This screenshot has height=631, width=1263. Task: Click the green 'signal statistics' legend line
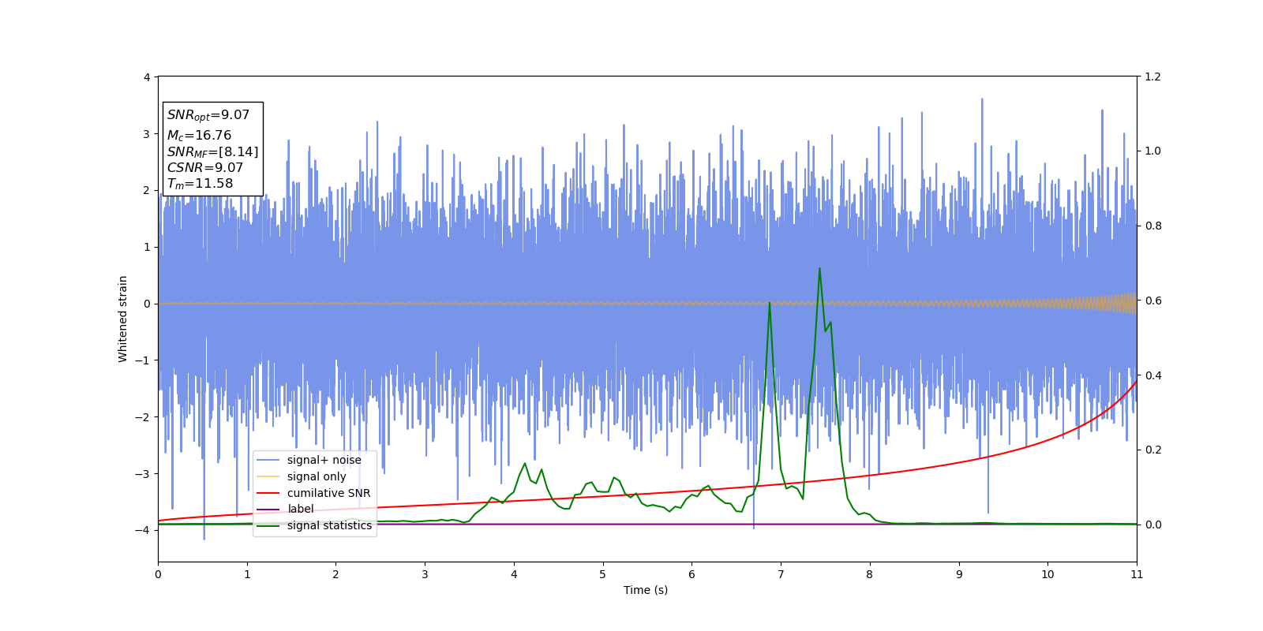(x=268, y=525)
